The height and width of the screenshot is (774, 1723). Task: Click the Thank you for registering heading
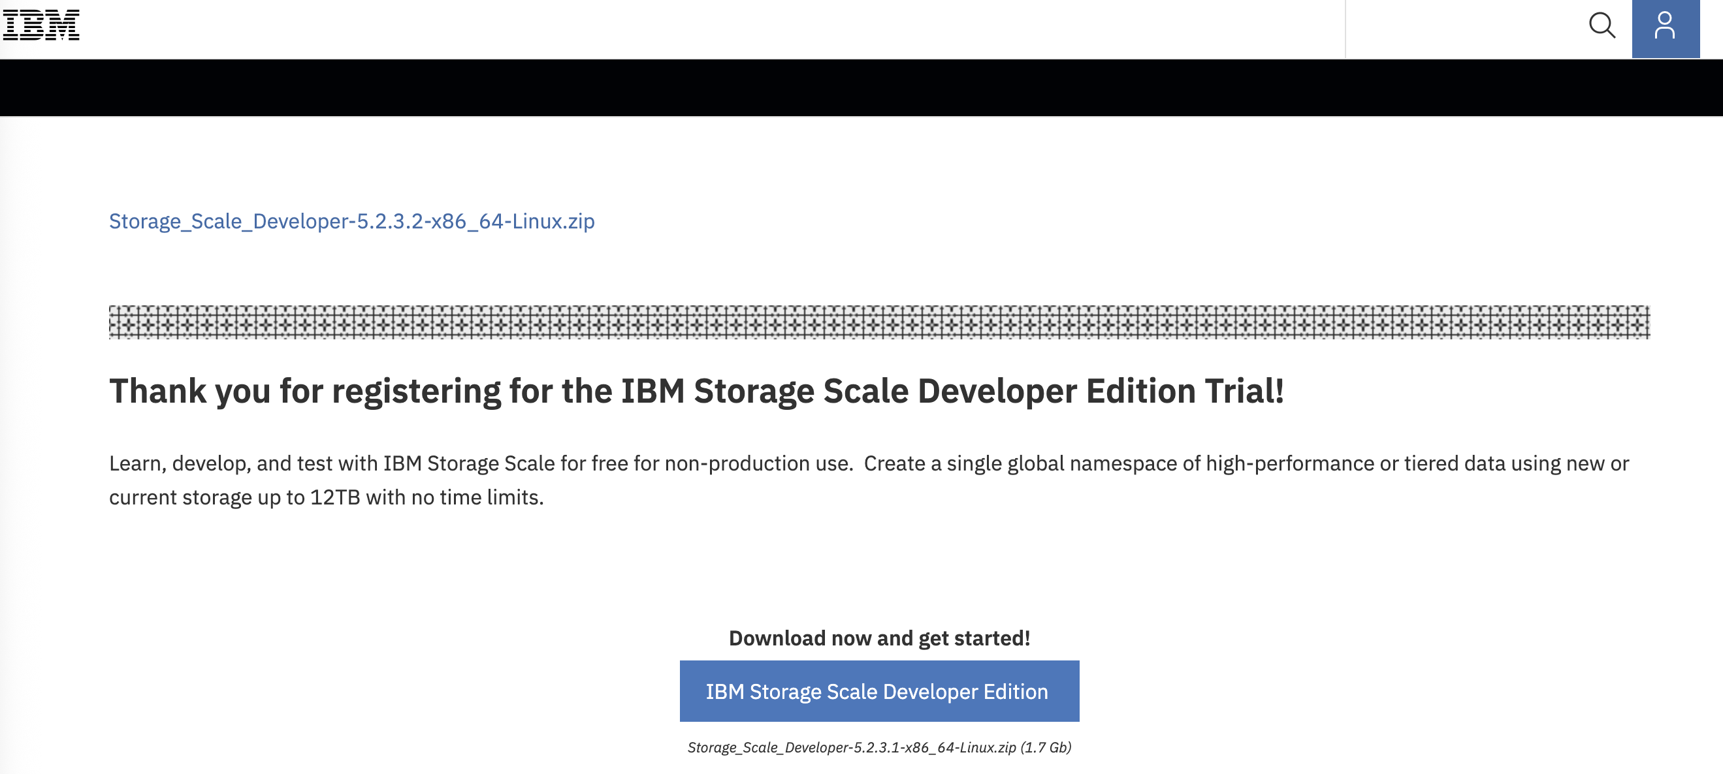pos(696,391)
